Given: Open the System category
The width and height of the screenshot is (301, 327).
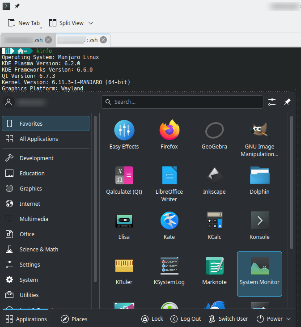Looking at the screenshot, I should [x=46, y=280].
